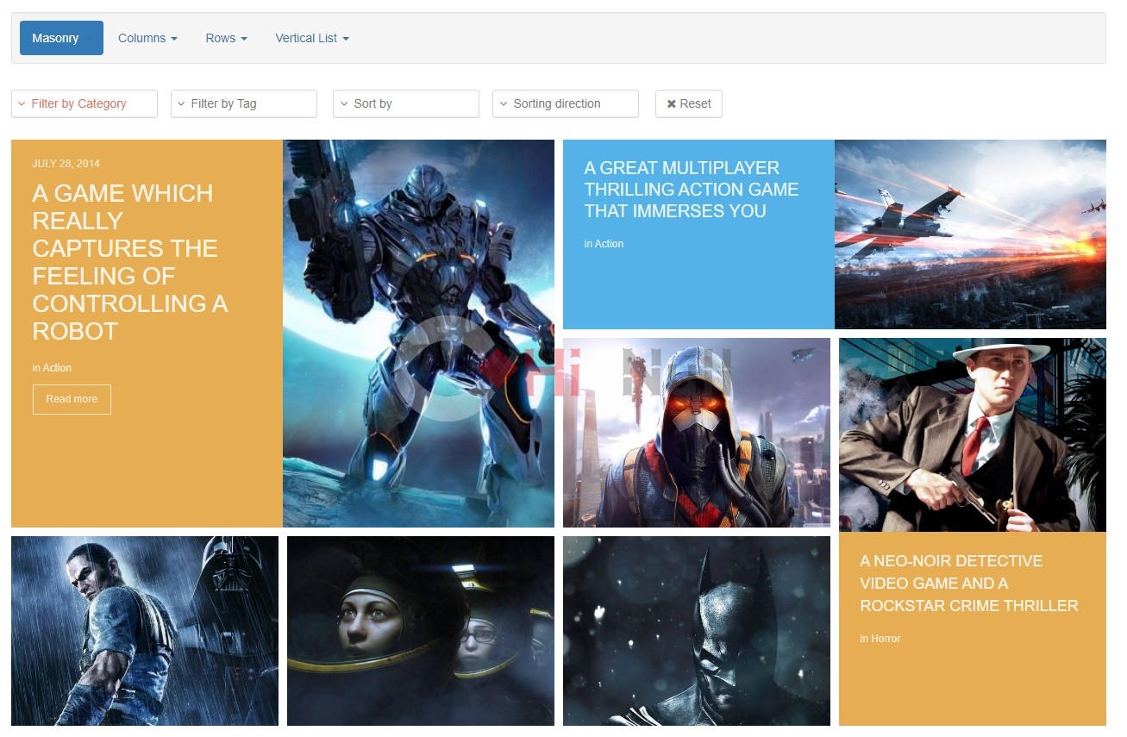1127x737 pixels.
Task: Click the Action category link under the robot article
Action: coord(57,368)
